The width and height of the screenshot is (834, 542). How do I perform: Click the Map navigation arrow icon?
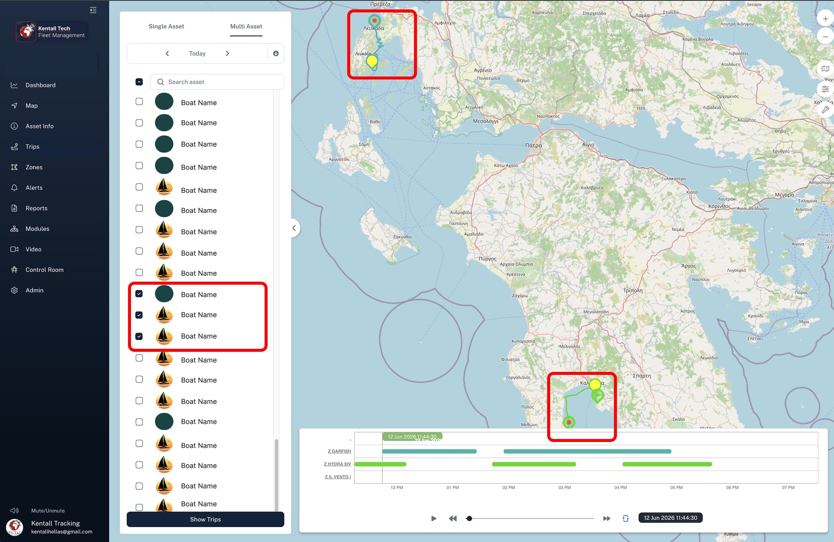pyautogui.click(x=14, y=106)
